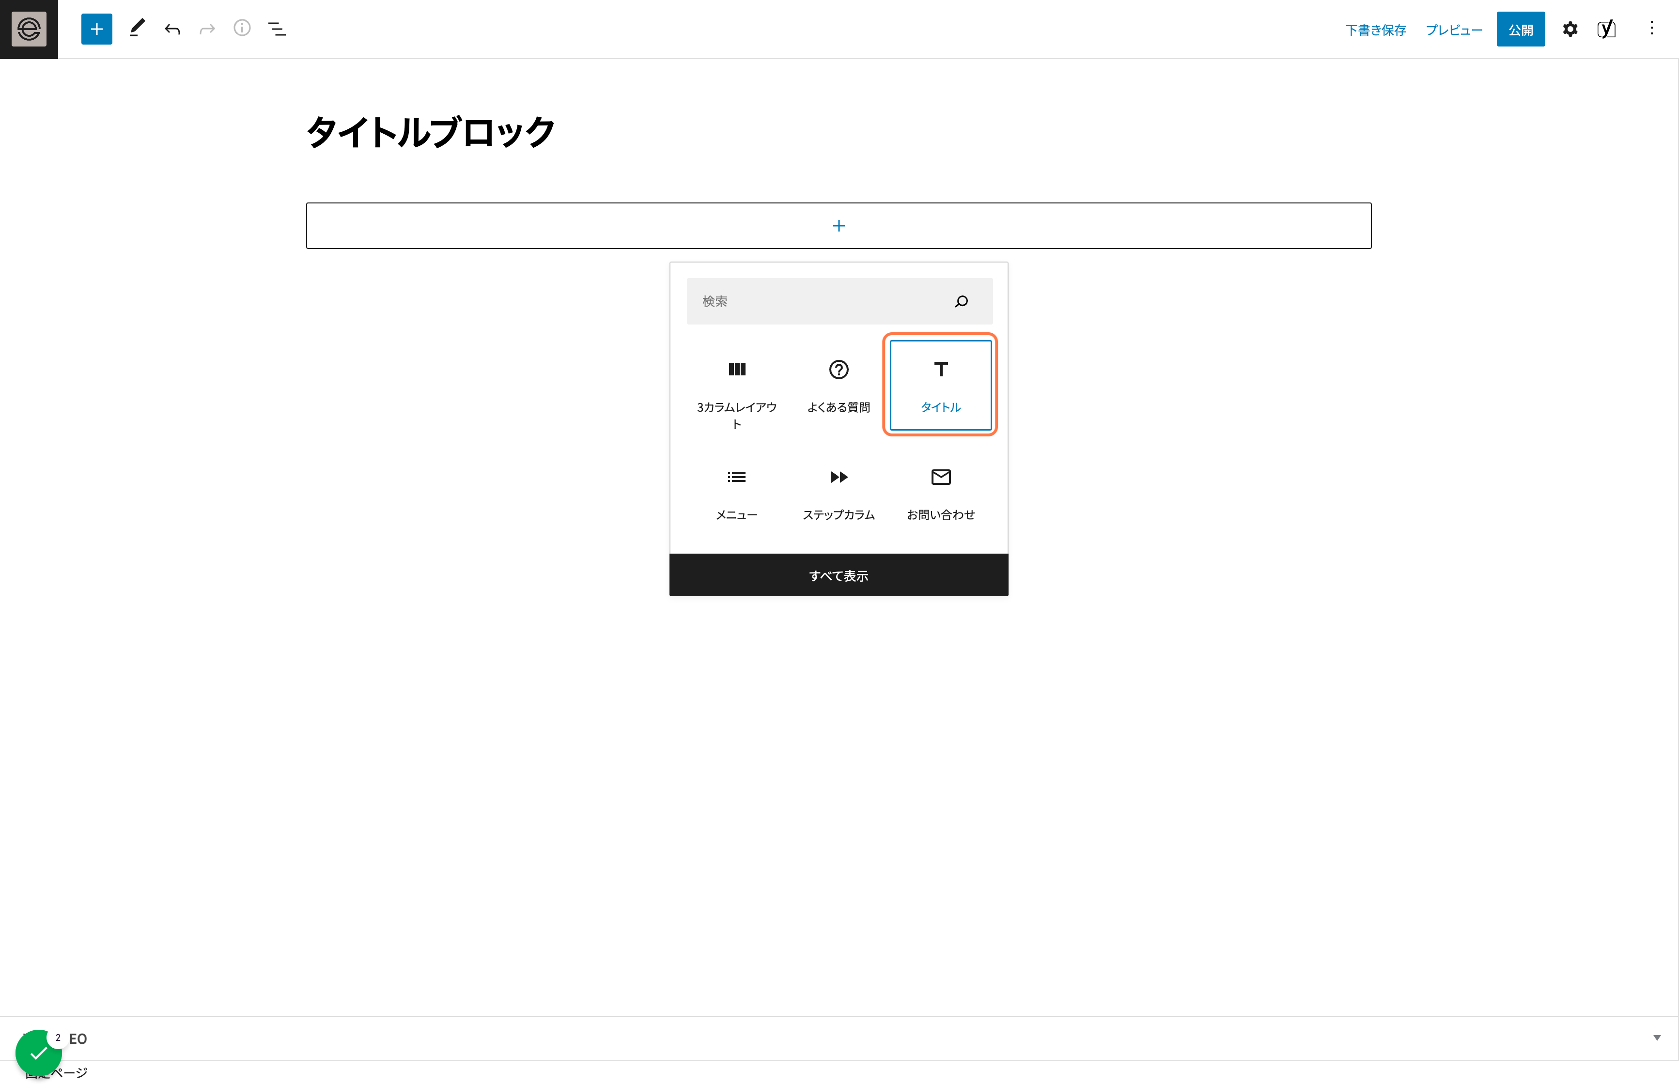Viewport: 1679px width, 1084px height.
Task: Edit the page title タイトルブロック
Action: (x=431, y=132)
